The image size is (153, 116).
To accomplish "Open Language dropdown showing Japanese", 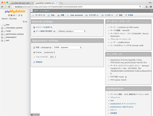I will 67,48.
